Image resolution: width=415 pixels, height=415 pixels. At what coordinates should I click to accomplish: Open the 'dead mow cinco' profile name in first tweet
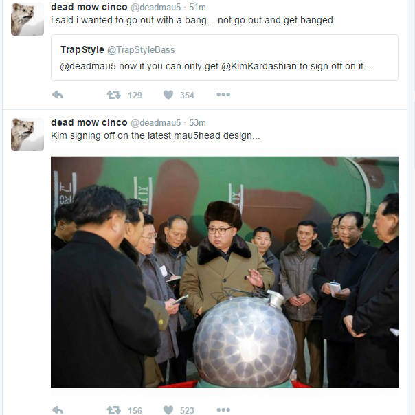tap(89, 7)
